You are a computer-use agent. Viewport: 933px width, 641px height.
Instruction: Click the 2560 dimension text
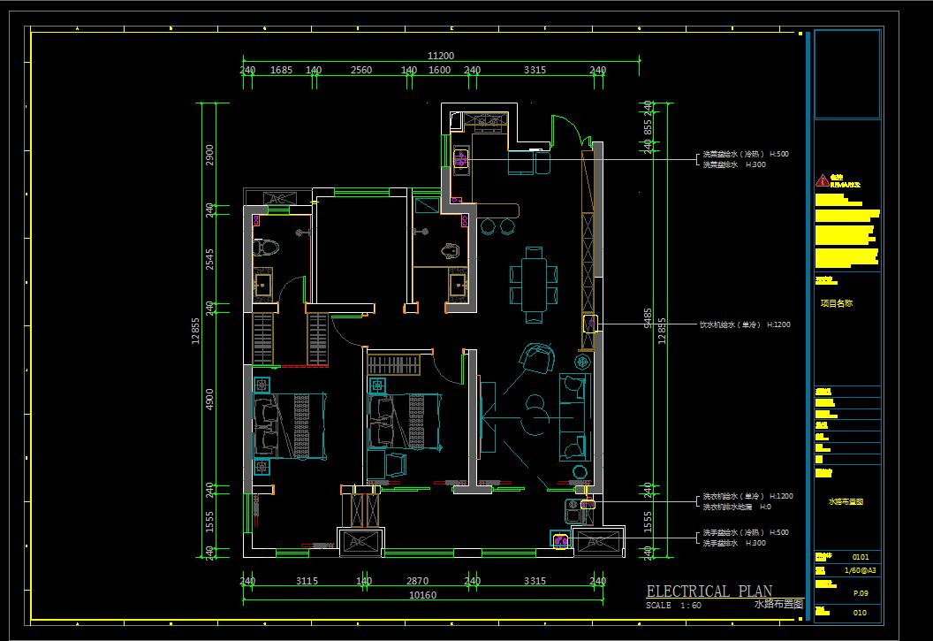pyautogui.click(x=361, y=70)
